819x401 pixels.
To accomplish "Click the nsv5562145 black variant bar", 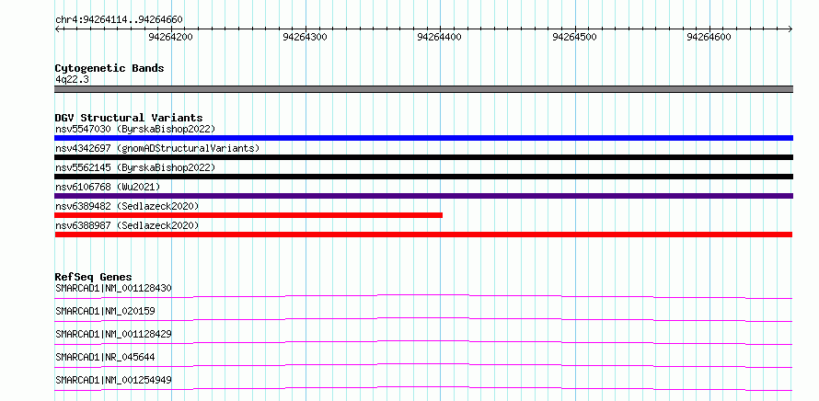I will pos(423,177).
